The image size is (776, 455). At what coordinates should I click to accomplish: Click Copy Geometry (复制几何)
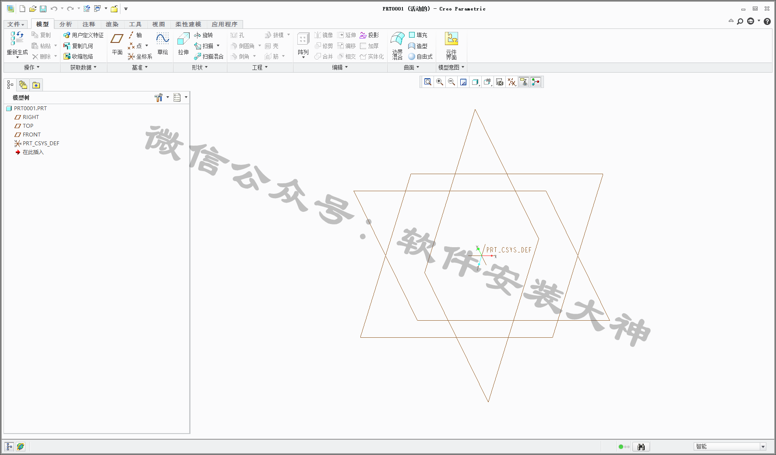[78, 46]
